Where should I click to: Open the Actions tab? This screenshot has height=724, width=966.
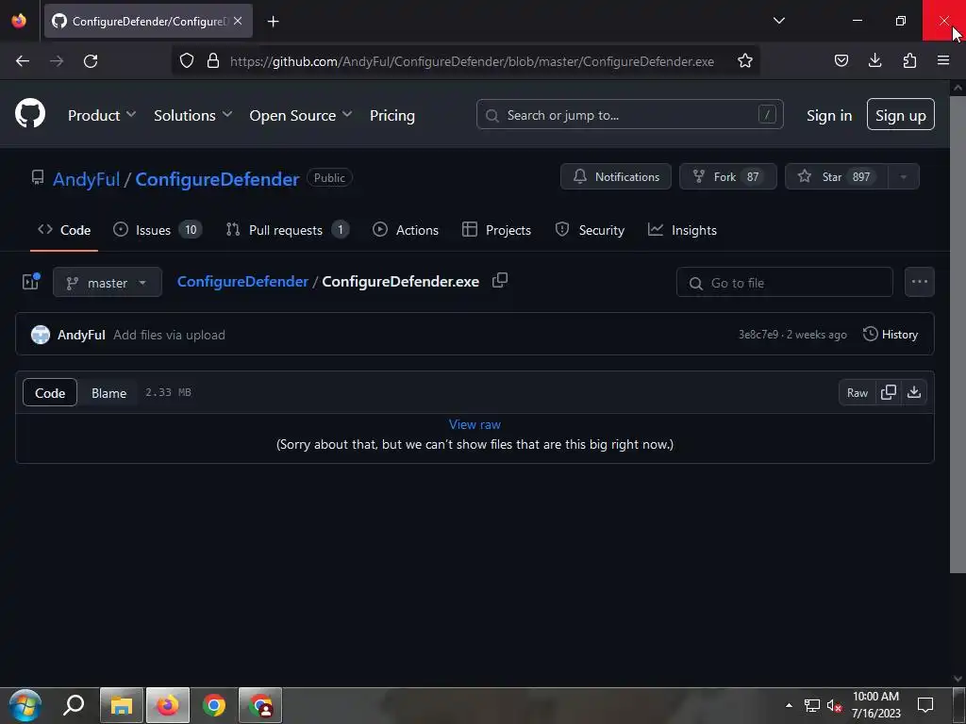406,230
